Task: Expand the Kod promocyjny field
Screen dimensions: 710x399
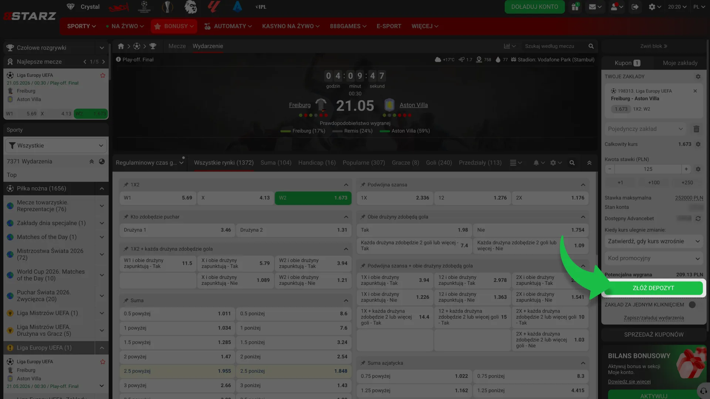Action: (x=654, y=258)
